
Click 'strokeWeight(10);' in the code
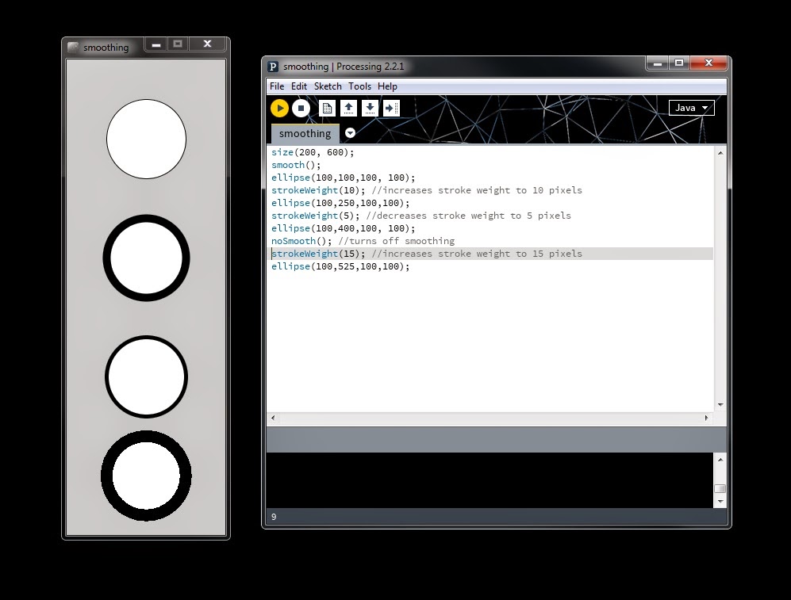(x=318, y=190)
